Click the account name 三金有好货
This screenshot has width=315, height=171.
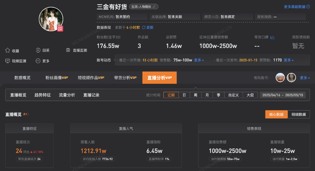(x=112, y=7)
